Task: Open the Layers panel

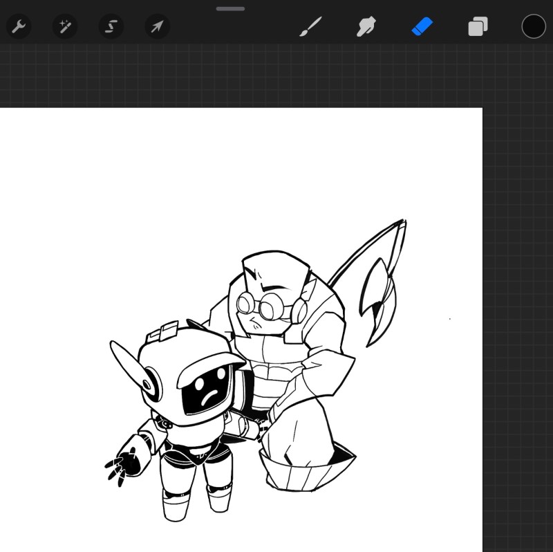Action: pos(478,26)
